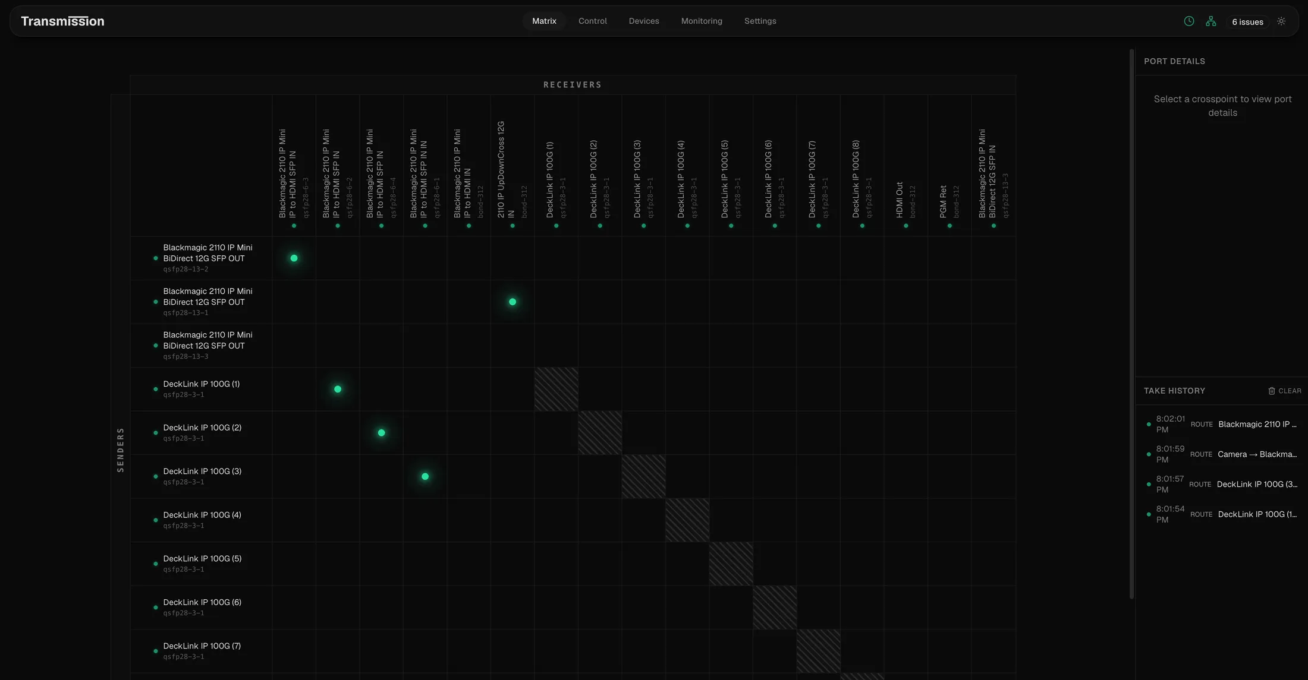Image resolution: width=1308 pixels, height=680 pixels.
Task: Switch to the Control tab
Action: (592, 21)
